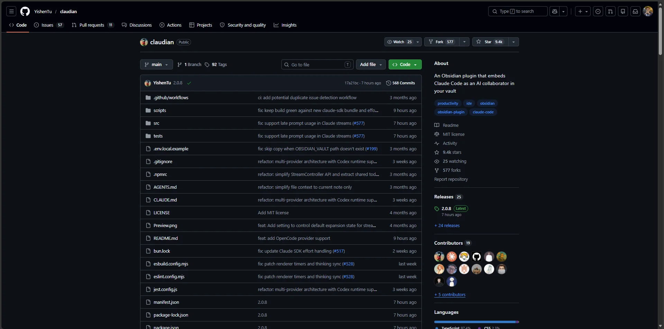Star the claudian repository
The height and width of the screenshot is (329, 664).
click(490, 42)
